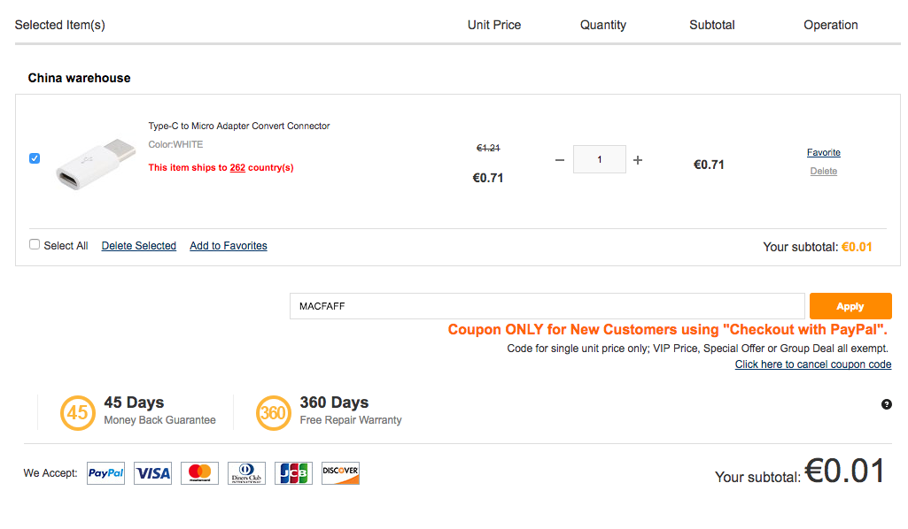
Task: Click the quantity input field
Action: 600,159
